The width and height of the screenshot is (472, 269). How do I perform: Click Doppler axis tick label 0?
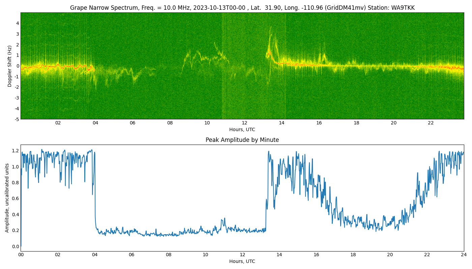click(18, 66)
